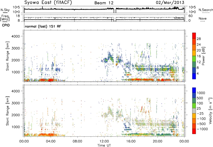Click the "Nave" legend label

tap(203, 18)
